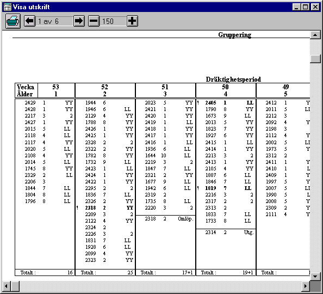
Task: Click the zoom value field showing 150
Action: pyautogui.click(x=113, y=21)
